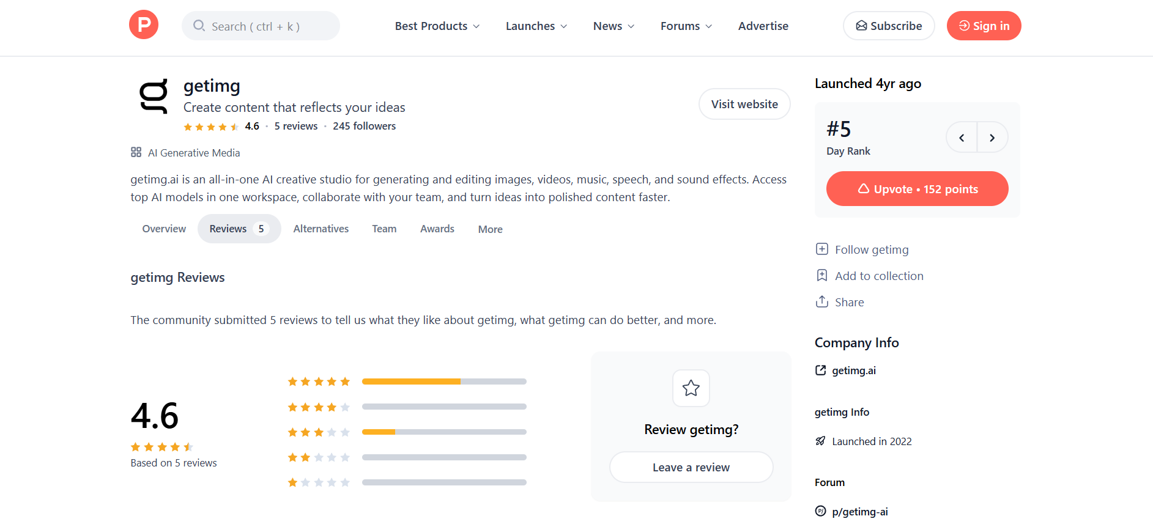Click the Sign in button

coord(984,26)
